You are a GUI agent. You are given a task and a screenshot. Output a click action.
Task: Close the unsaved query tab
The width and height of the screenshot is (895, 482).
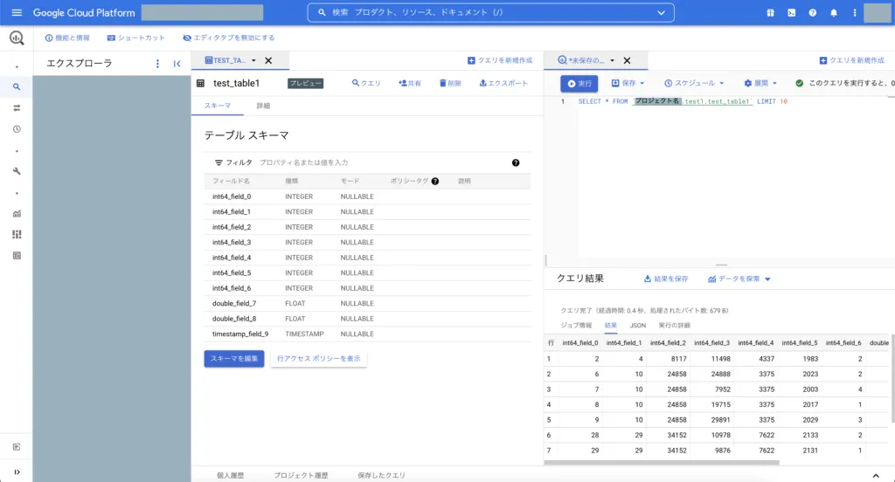(x=627, y=60)
